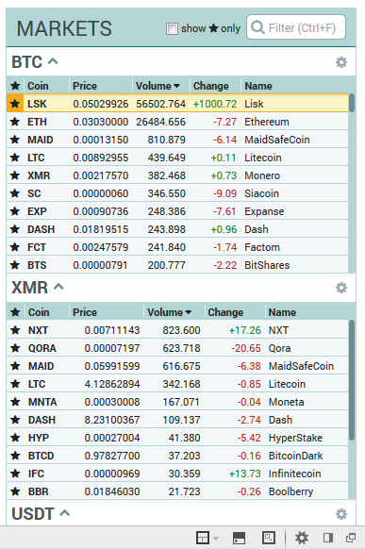This screenshot has height=549, width=365.
Task: Toggle favorite star for ETH row
Action: [x=15, y=122]
